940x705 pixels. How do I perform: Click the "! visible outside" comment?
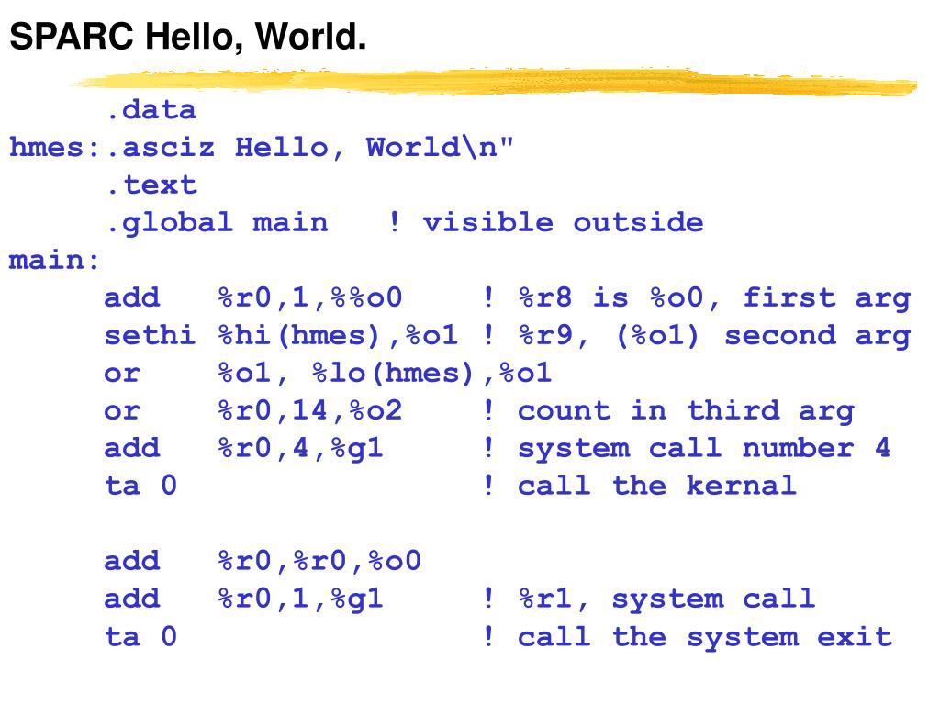click(x=545, y=222)
